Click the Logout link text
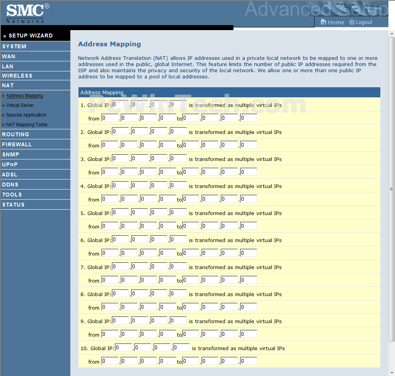Image resolution: width=395 pixels, height=376 pixels. (364, 22)
